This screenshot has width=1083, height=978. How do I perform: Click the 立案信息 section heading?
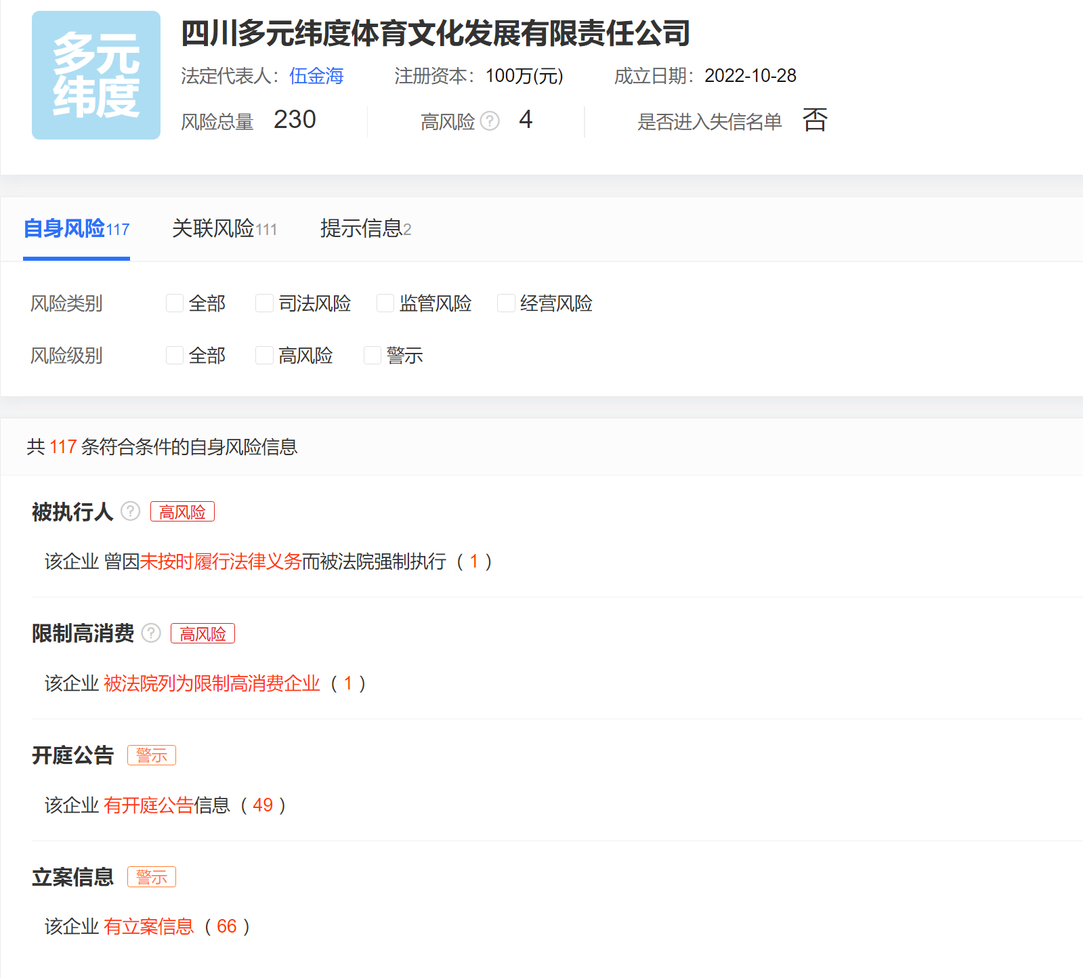[x=72, y=877]
